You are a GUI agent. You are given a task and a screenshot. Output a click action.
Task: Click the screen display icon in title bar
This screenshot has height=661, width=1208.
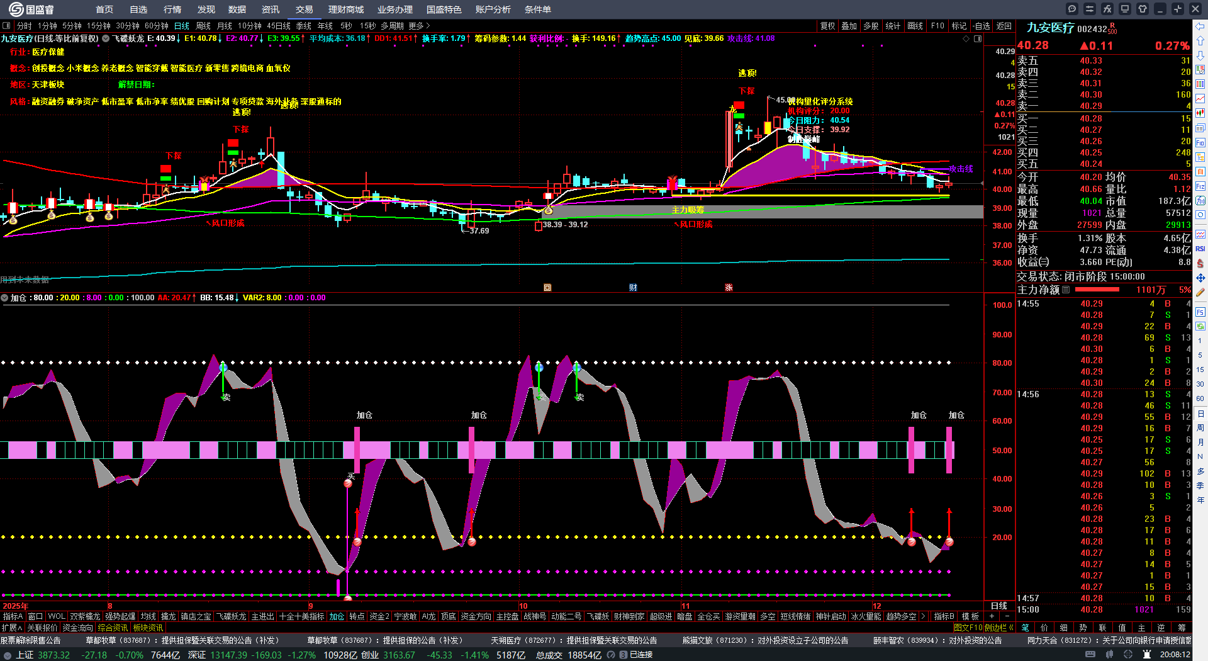pyautogui.click(x=1125, y=9)
